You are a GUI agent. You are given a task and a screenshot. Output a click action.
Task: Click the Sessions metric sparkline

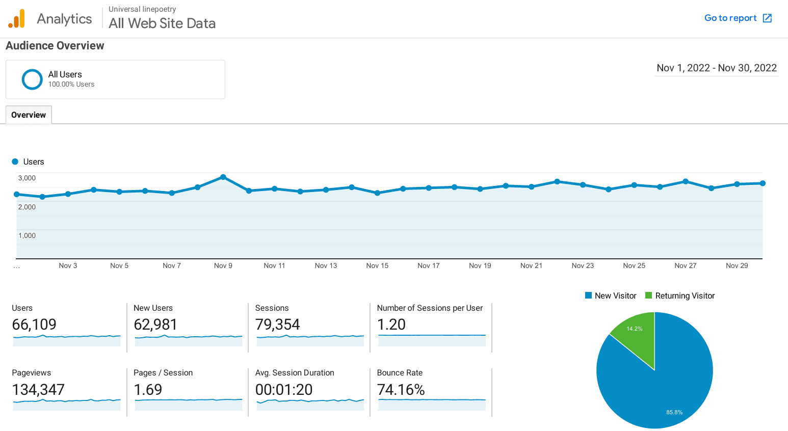coord(309,340)
